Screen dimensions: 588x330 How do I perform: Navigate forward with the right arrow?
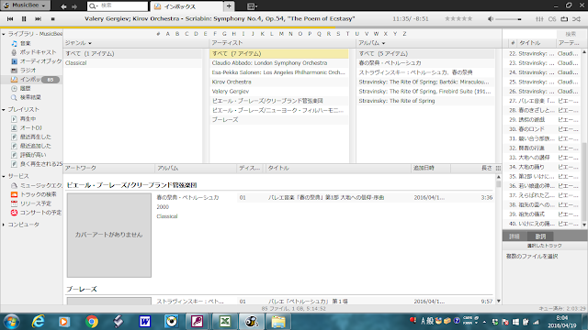point(74,6)
